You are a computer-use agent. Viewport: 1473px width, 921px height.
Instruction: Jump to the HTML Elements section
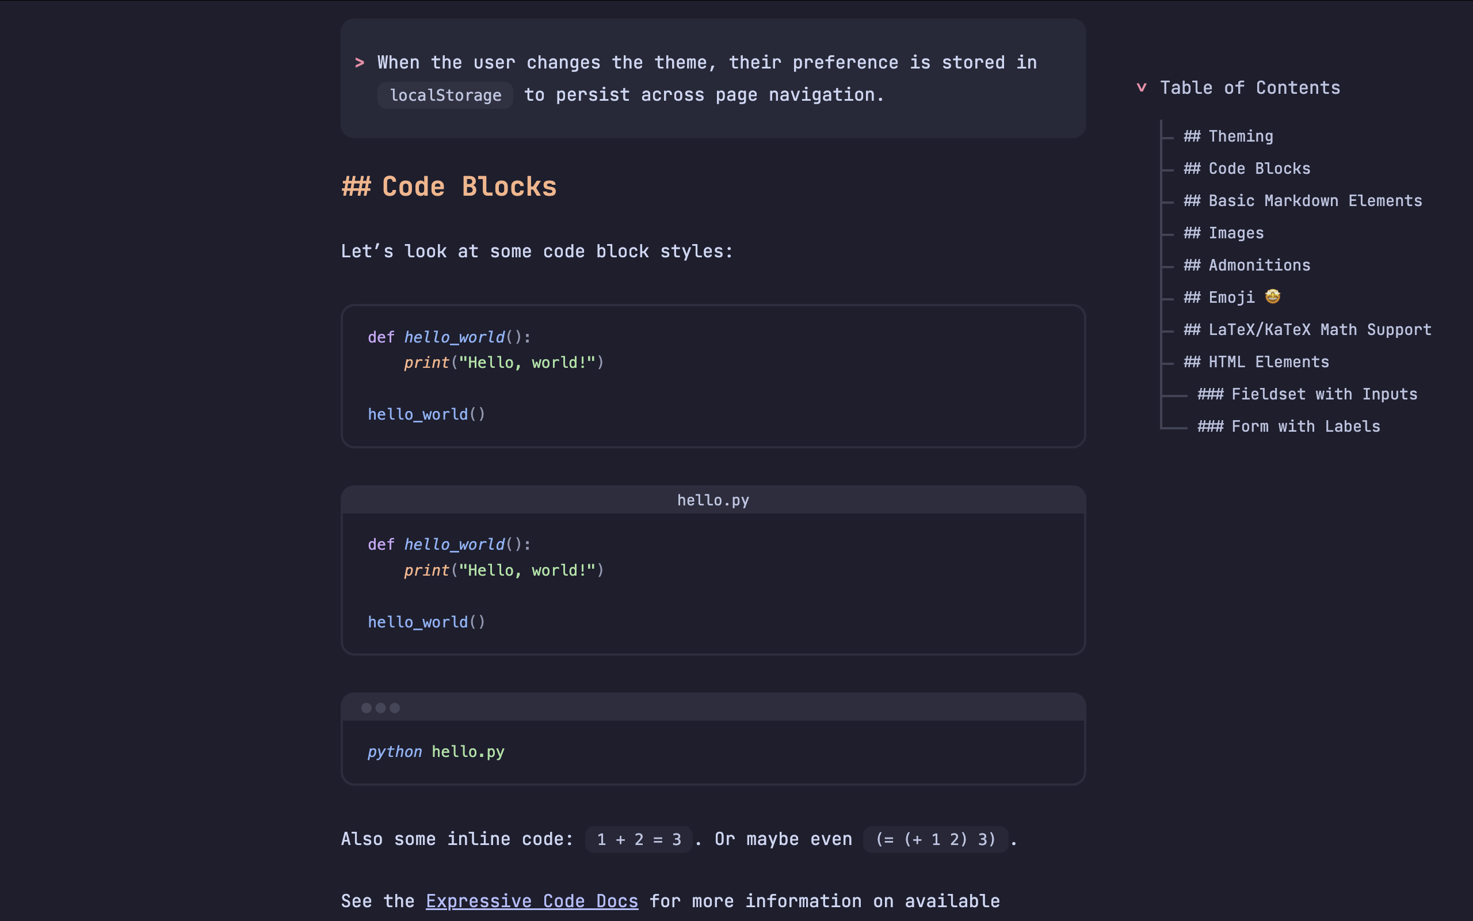click(1256, 363)
